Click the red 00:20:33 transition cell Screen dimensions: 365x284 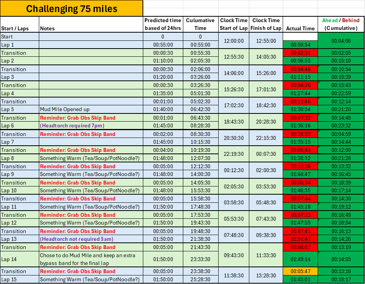tap(300, 134)
